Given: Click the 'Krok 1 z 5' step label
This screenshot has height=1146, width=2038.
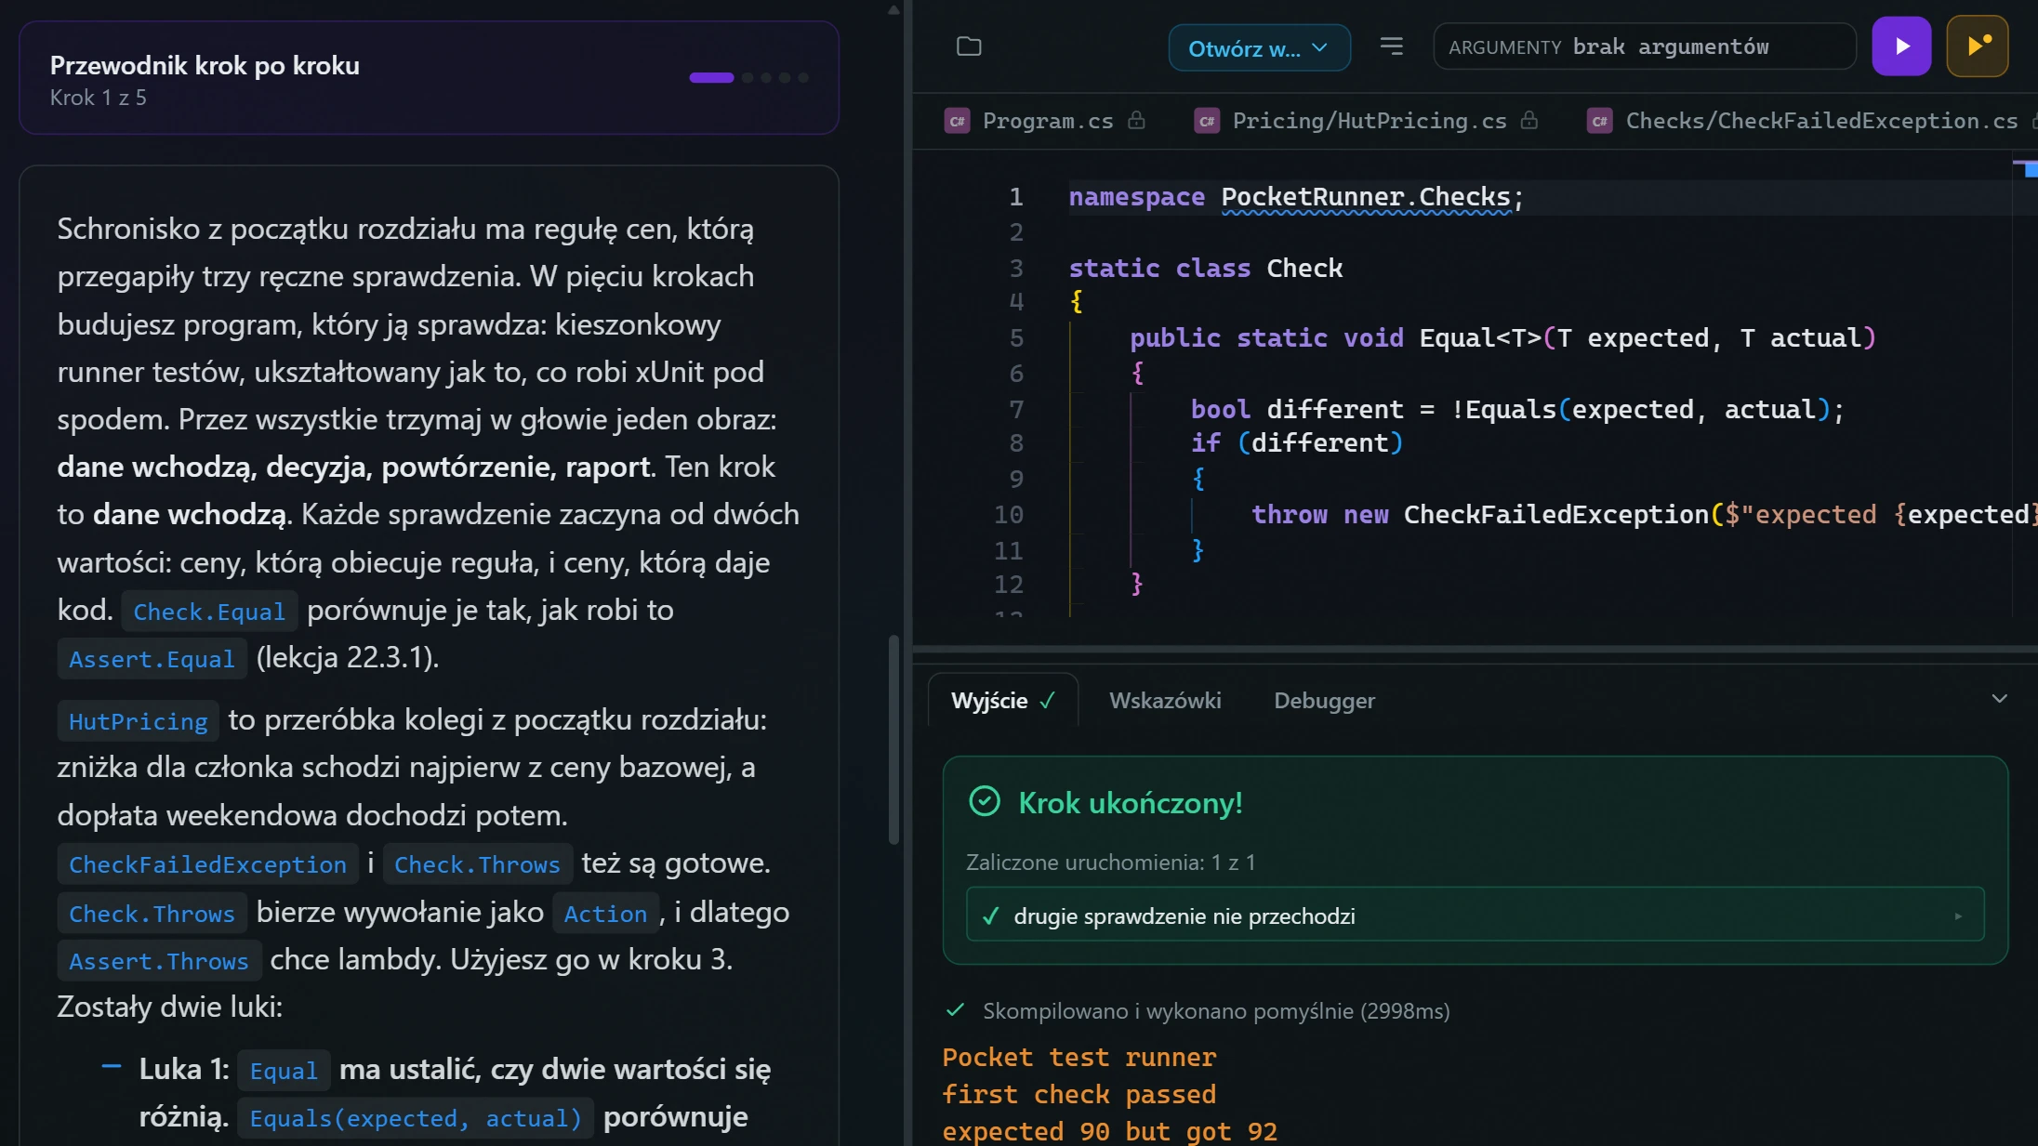Looking at the screenshot, I should tap(98, 98).
